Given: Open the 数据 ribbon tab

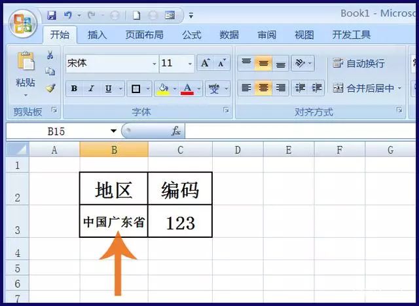Looking at the screenshot, I should point(229,35).
